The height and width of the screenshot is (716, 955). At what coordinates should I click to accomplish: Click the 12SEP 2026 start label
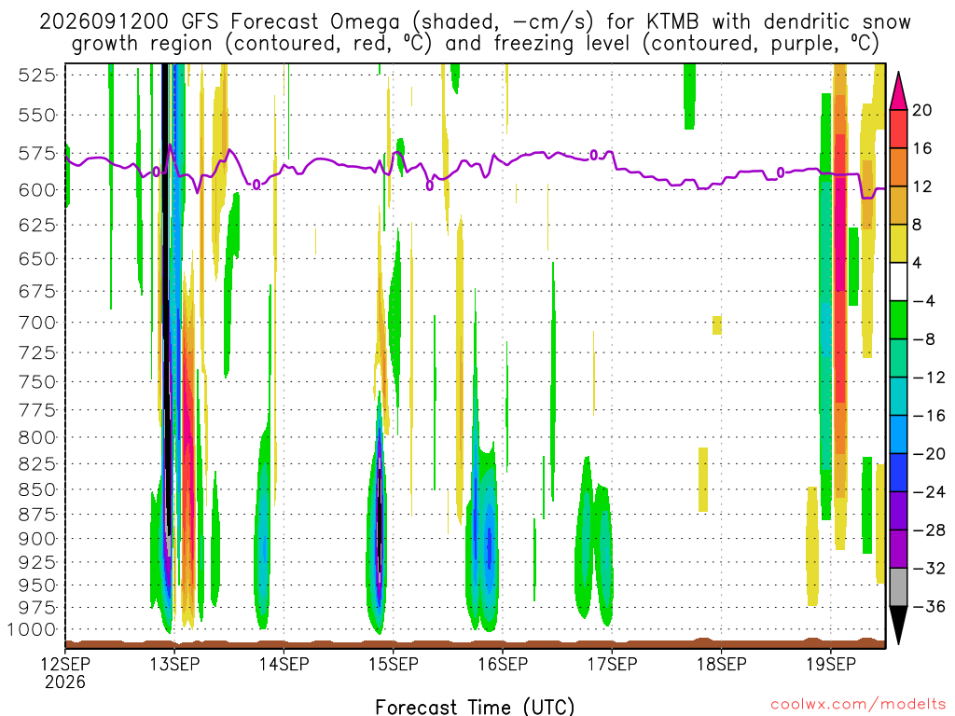(x=65, y=672)
